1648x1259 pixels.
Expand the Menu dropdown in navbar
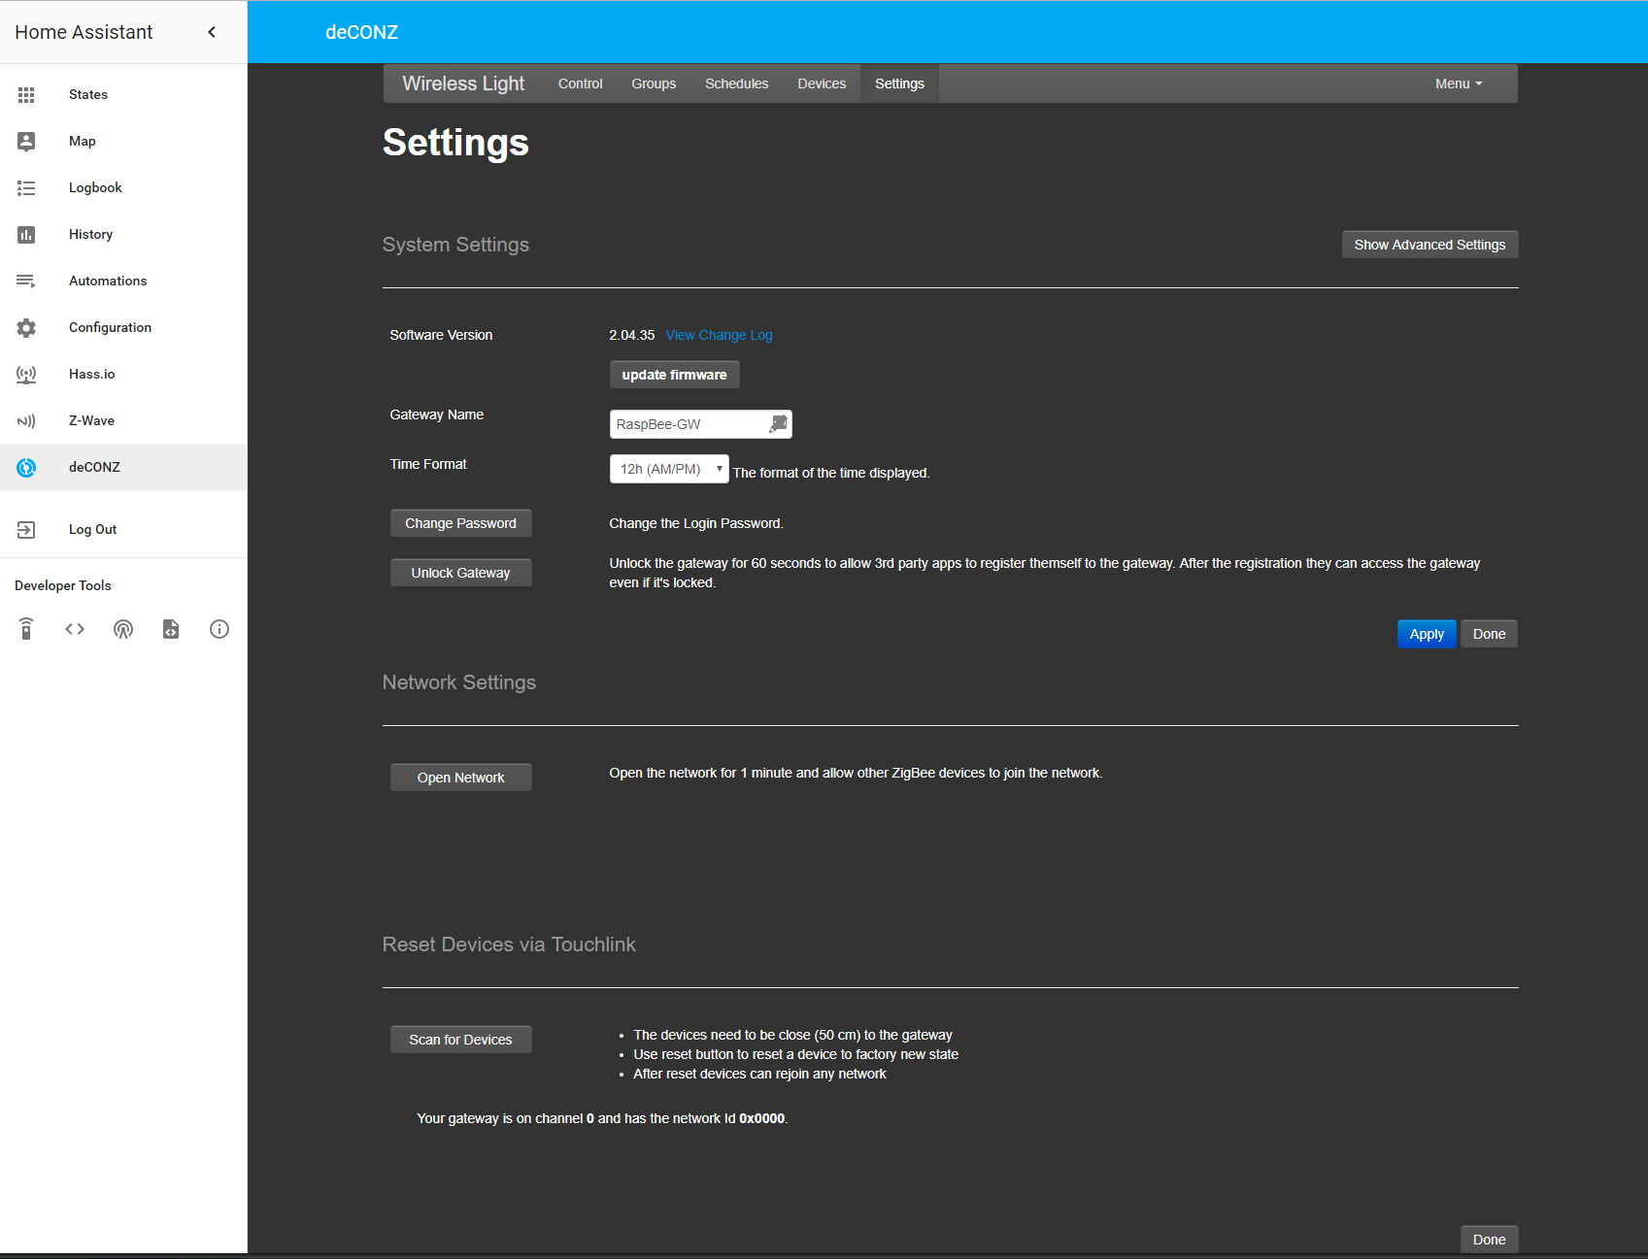[x=1459, y=83]
